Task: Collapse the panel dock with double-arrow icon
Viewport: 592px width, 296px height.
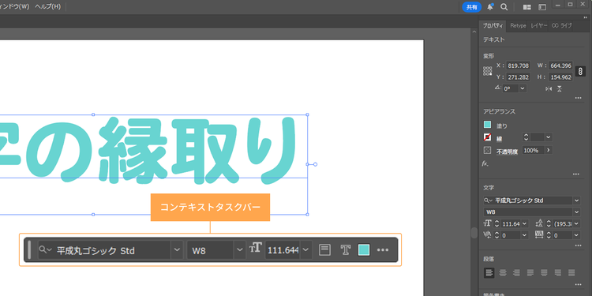Action: tap(585, 17)
